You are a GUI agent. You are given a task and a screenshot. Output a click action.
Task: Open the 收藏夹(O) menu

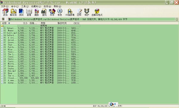click(x=36, y=6)
